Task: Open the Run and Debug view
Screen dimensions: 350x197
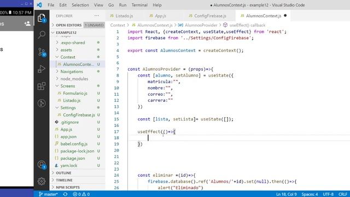Action: [x=42, y=69]
